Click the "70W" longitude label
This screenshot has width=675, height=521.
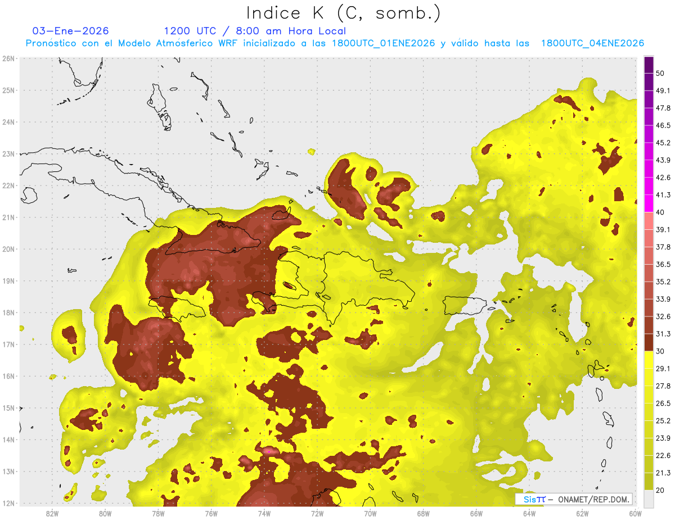tap(370, 514)
